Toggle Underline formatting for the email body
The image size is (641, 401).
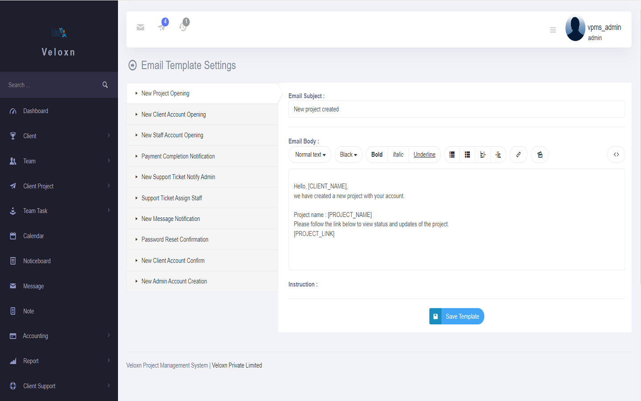tap(424, 155)
